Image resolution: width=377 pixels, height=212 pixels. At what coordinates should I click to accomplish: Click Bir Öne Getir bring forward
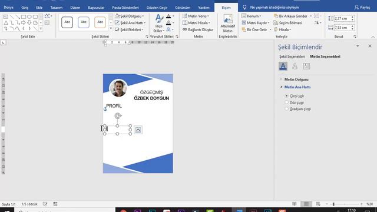254,29
